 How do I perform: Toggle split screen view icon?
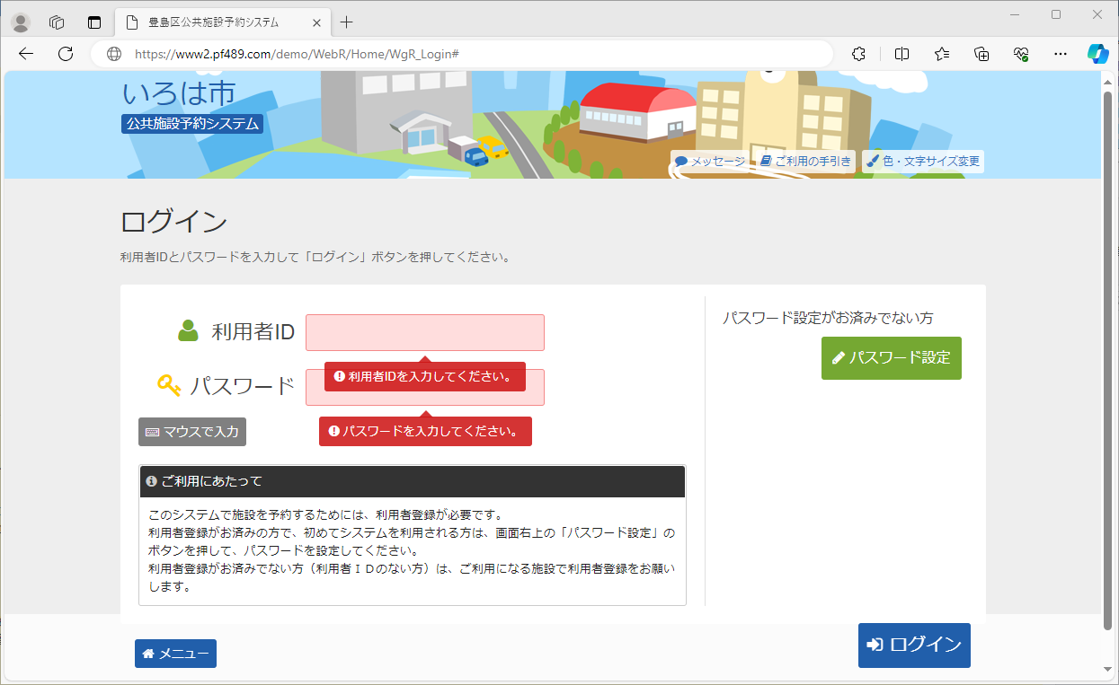902,54
